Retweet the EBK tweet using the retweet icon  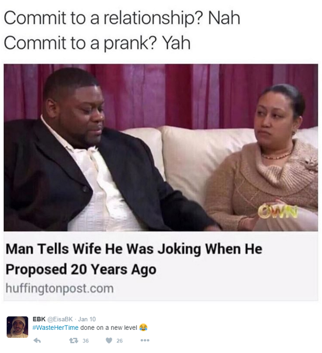coord(74,340)
